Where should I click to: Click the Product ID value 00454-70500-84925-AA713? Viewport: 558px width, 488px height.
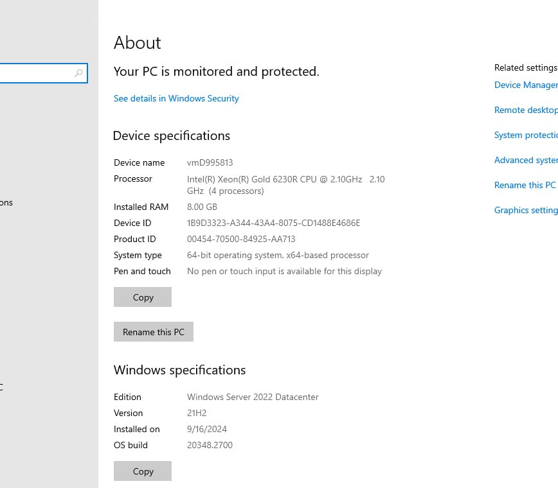click(241, 239)
